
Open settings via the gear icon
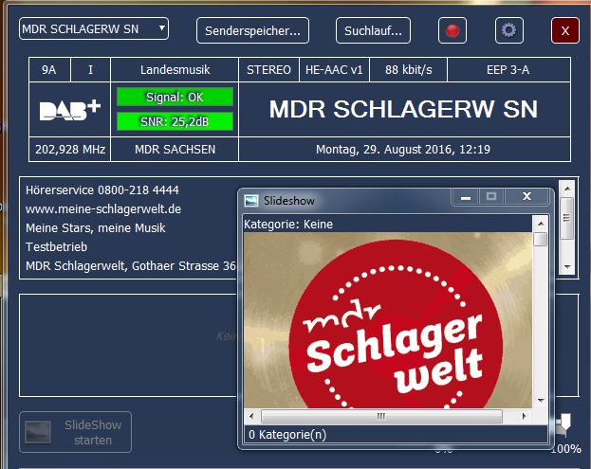[x=509, y=30]
